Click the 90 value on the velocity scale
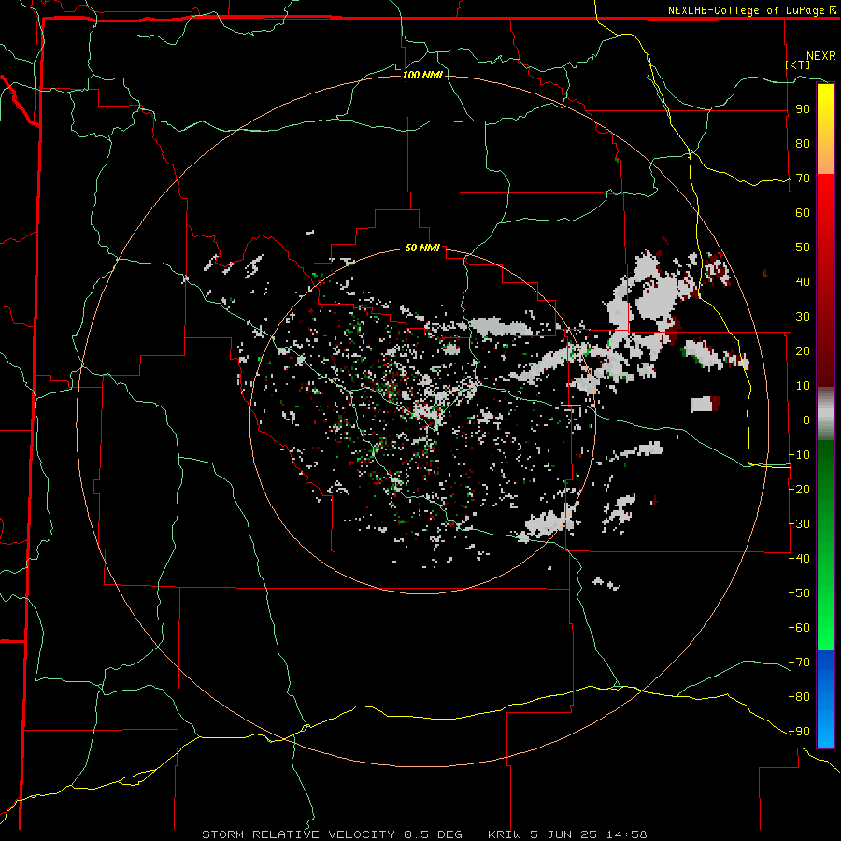 [x=803, y=109]
